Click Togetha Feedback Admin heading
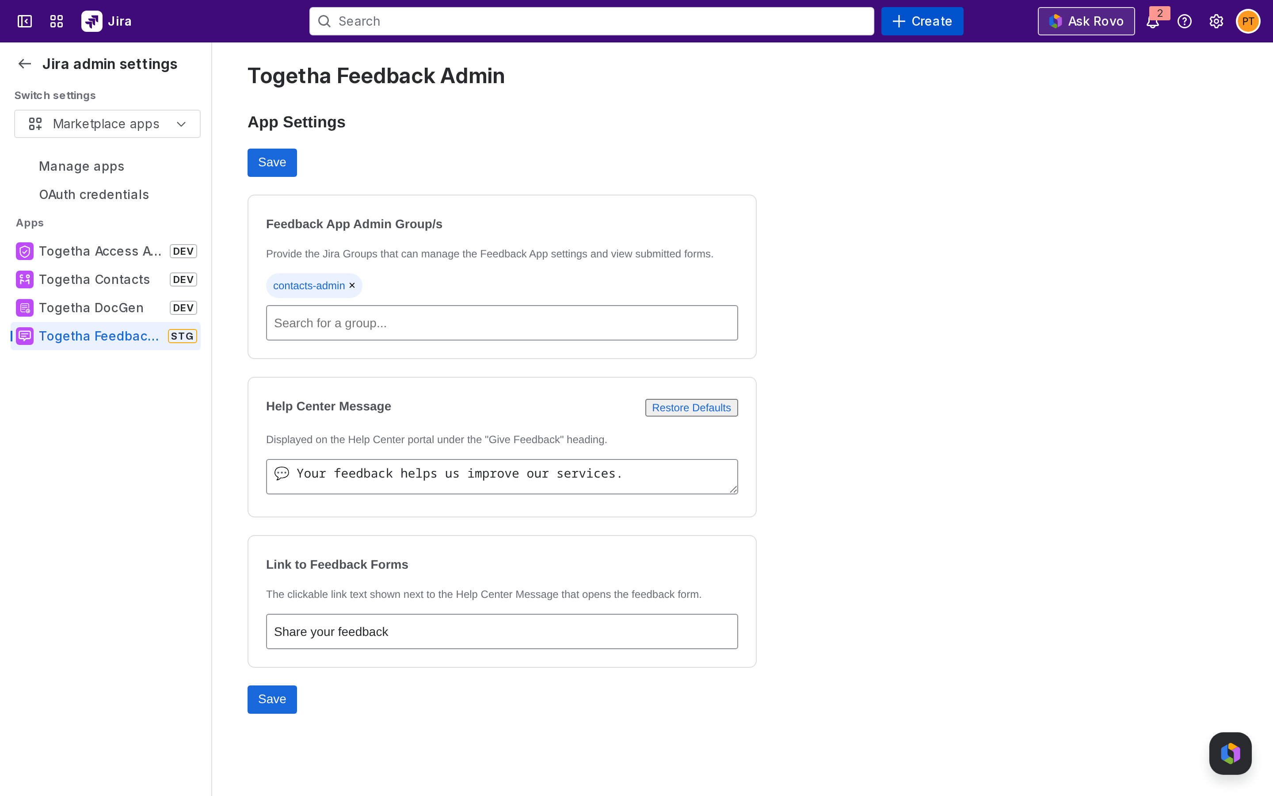This screenshot has width=1273, height=796. point(376,76)
